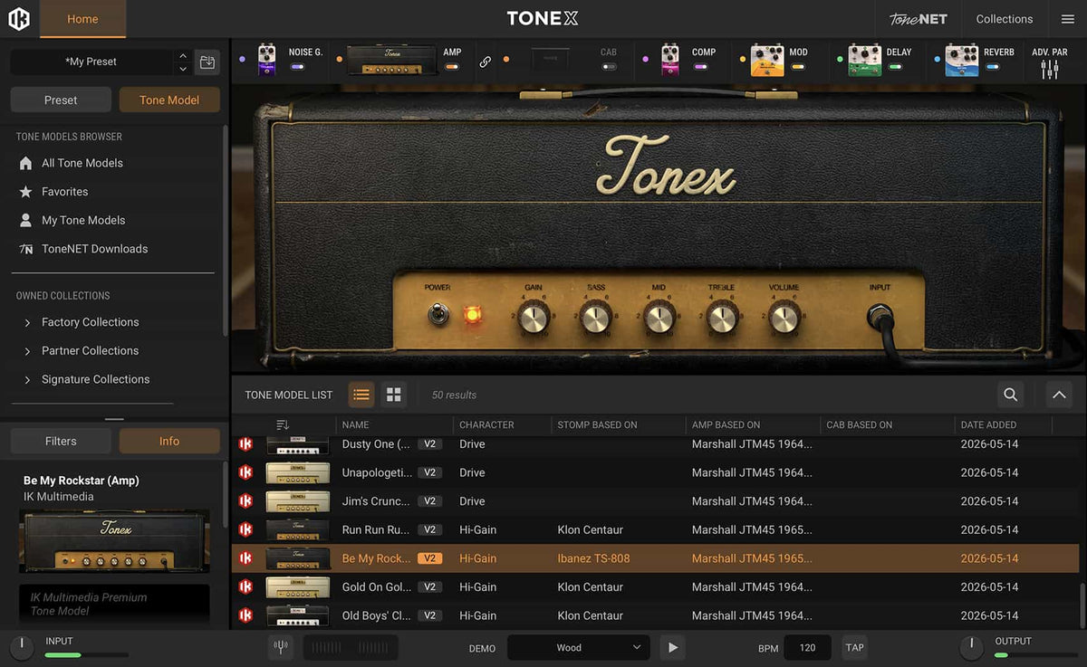Click the save preset icon
Viewport: 1087px width, 667px height.
click(x=207, y=62)
